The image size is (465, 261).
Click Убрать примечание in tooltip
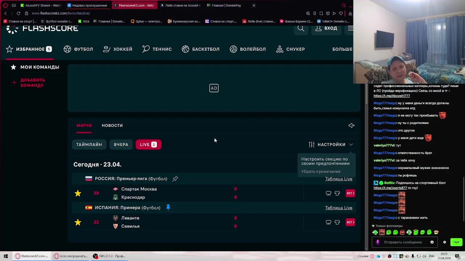tap(321, 171)
